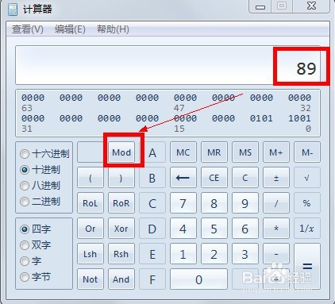Tap the number 3 key
This screenshot has height=304, width=335.
point(245,254)
